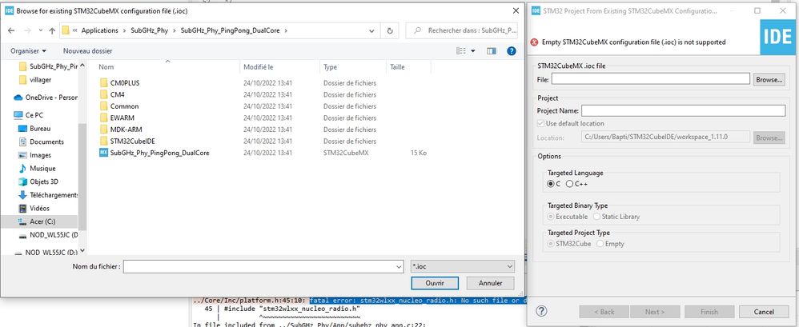Click SubGHz_Phy_PingPong_DualCore breadcrumb segment
Image resolution: width=799 pixels, height=327 pixels.
point(229,30)
